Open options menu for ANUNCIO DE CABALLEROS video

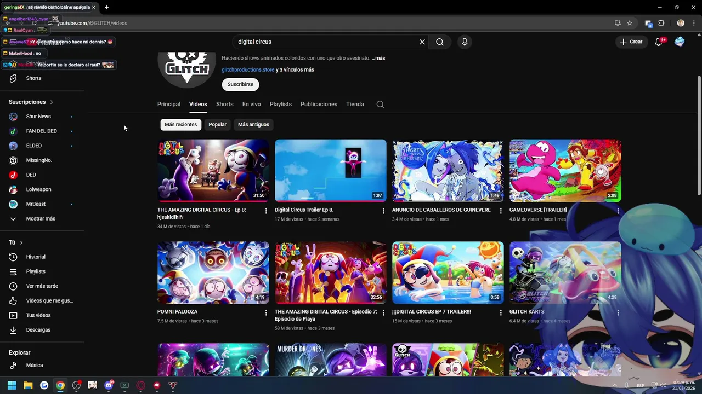pos(501,211)
